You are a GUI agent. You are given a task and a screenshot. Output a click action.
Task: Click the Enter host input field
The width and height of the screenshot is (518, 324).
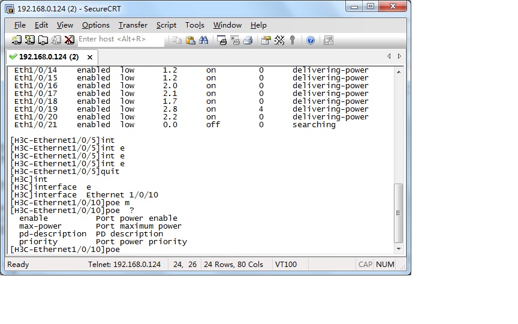tap(121, 40)
